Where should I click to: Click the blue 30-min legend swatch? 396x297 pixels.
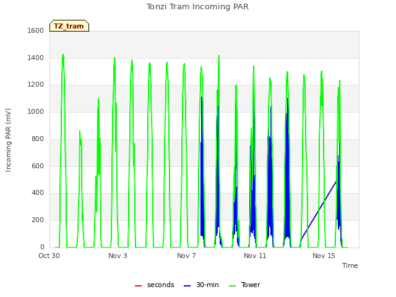point(187,286)
